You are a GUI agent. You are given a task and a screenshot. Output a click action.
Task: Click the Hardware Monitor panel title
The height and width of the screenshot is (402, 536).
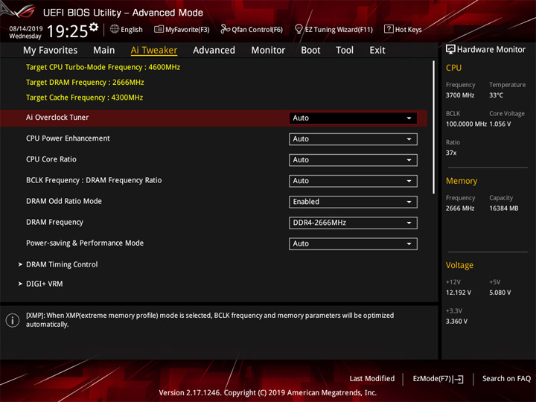(491, 50)
